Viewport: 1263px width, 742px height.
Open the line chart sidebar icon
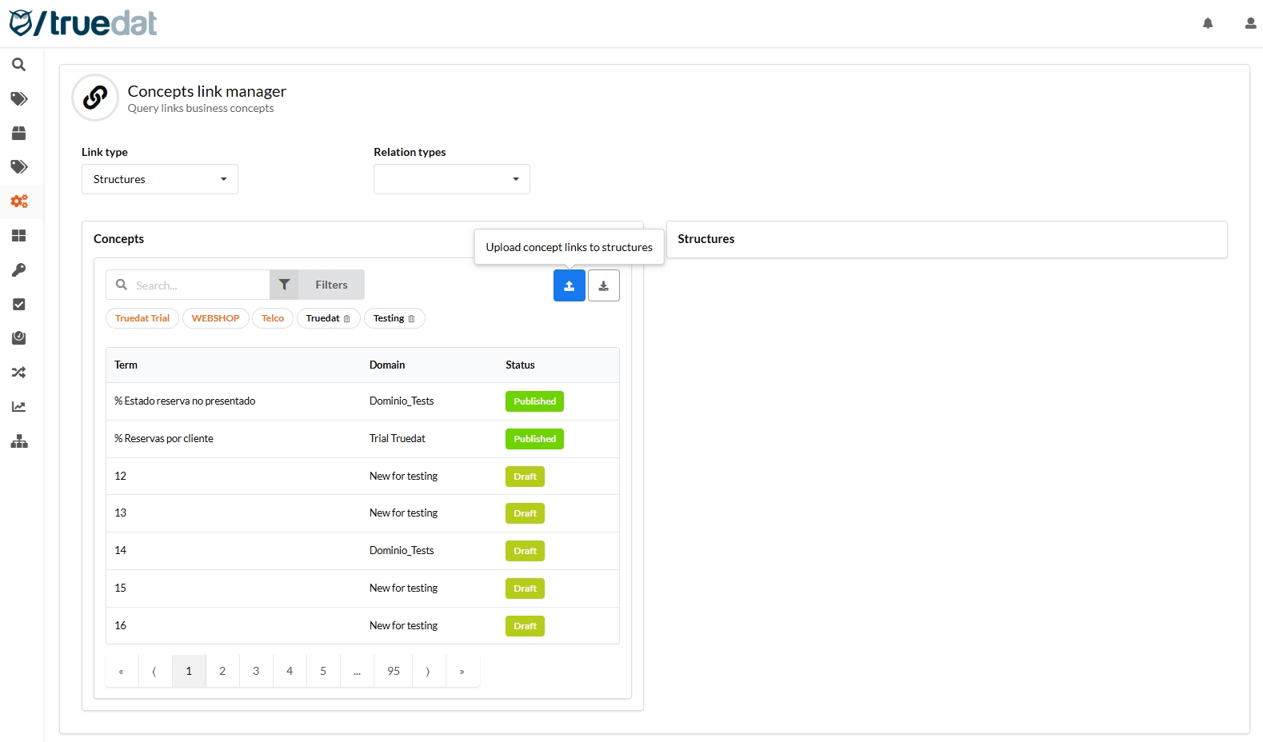tap(18, 407)
